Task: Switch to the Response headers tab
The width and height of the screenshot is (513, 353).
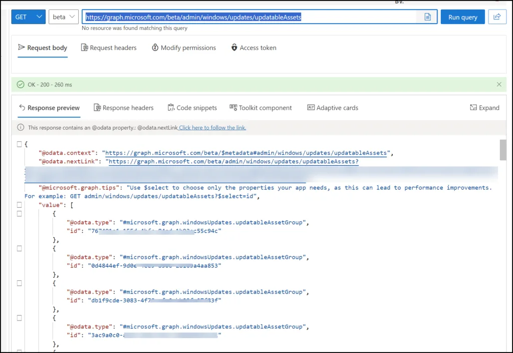Action: click(123, 108)
